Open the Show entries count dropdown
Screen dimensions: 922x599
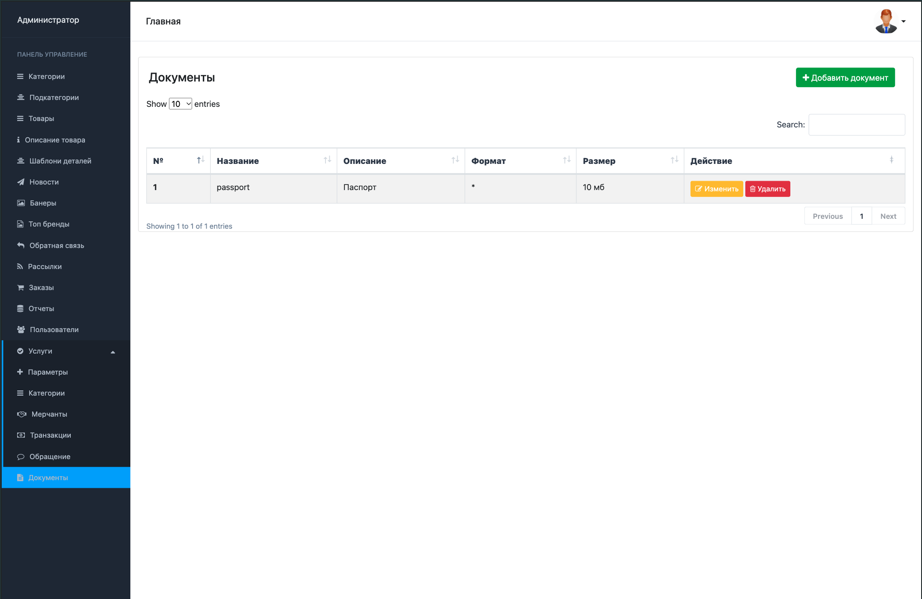click(181, 104)
